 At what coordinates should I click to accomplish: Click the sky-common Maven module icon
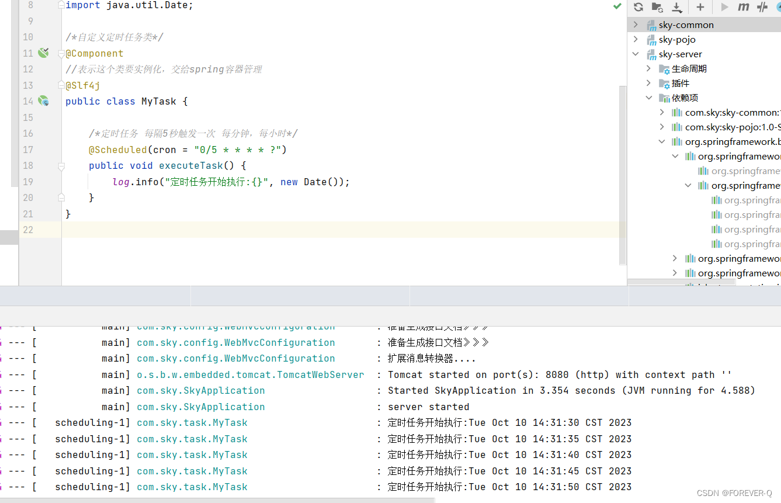tap(651, 25)
